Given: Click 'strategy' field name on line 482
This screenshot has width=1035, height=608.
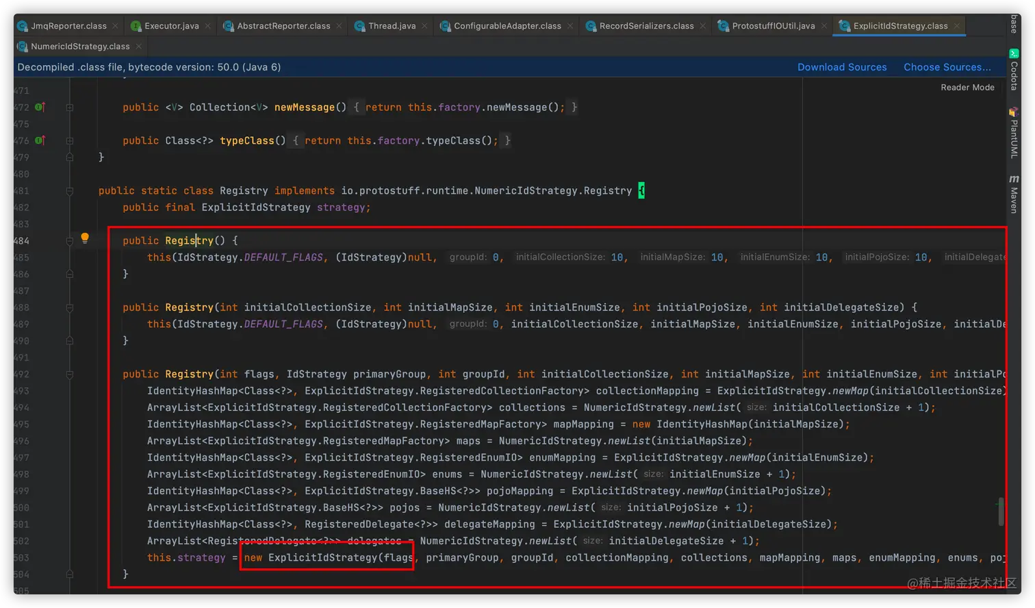Looking at the screenshot, I should click(x=340, y=207).
